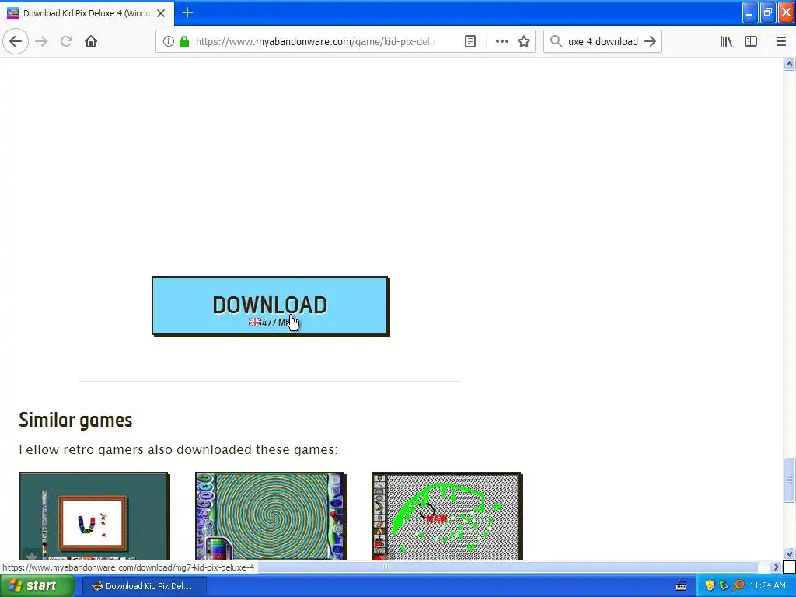Submit search with the arrow button
The height and width of the screenshot is (597, 796).
650,41
